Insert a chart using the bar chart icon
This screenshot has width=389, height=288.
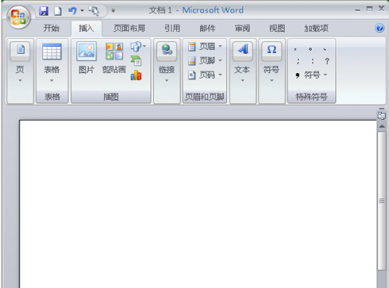136,76
